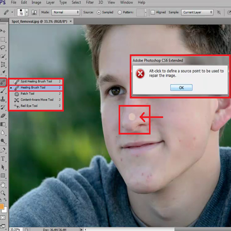The height and width of the screenshot is (231, 231).
Task: Select the Healing Brush tool in toolbar
Action: tap(3, 82)
